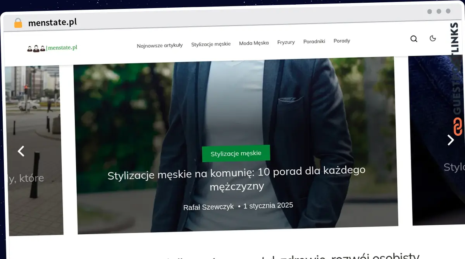Click the green Stylizacje męskie category badge
465x259 pixels.
236,153
